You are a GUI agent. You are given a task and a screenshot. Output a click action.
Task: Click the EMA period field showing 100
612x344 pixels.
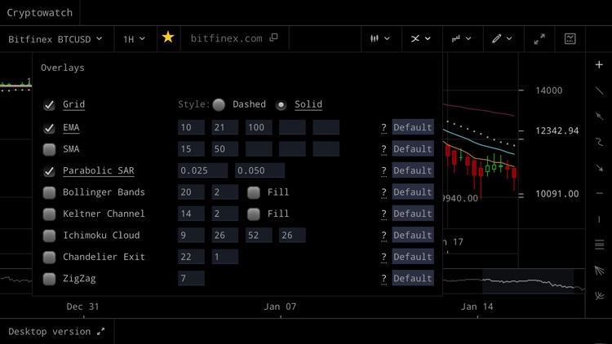(x=259, y=127)
